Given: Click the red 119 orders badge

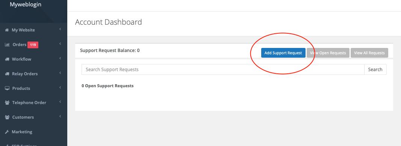Looking at the screenshot, I should [33, 45].
